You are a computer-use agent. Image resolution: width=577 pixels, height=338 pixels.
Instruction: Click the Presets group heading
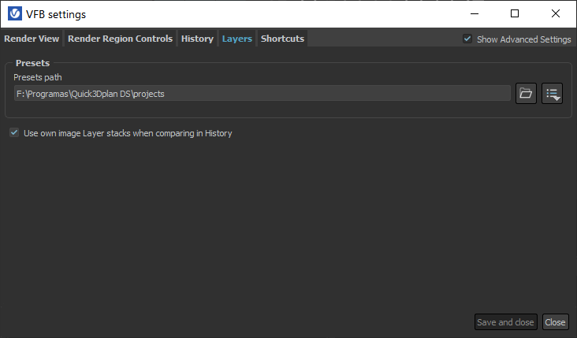pyautogui.click(x=33, y=63)
